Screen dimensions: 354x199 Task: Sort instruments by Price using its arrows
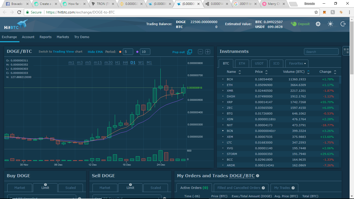pos(266,72)
